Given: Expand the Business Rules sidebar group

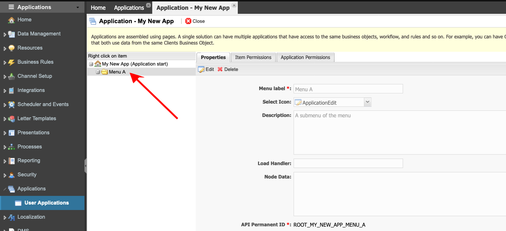Looking at the screenshot, I should (5, 63).
